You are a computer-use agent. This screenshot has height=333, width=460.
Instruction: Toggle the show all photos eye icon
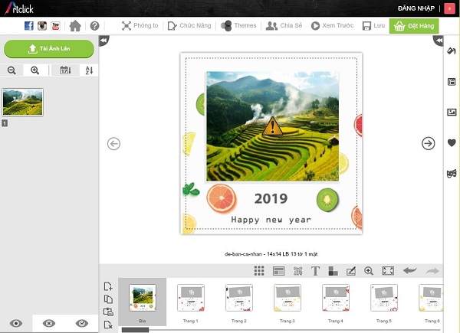(x=16, y=323)
